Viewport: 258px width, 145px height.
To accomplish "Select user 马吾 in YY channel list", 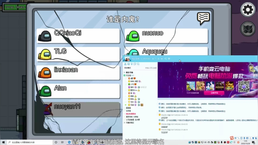I will (132, 105).
